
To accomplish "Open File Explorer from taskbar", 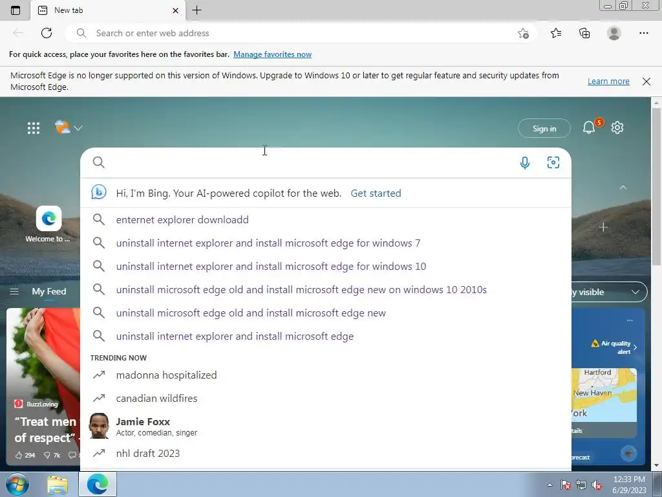I will pyautogui.click(x=58, y=485).
